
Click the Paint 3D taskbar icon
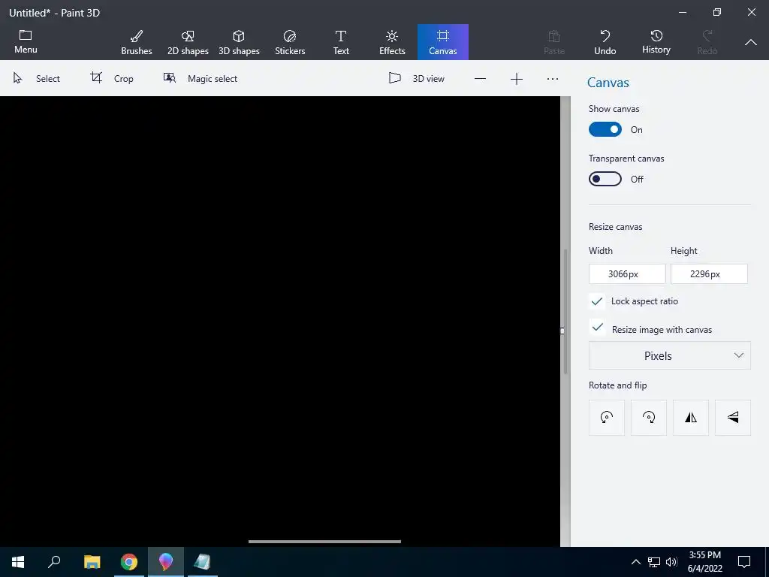(166, 562)
